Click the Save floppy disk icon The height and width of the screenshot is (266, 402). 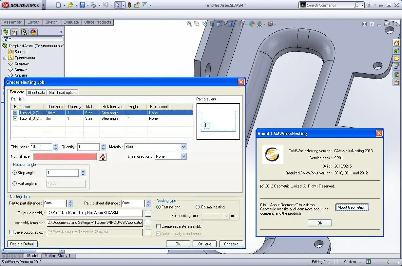82,5
